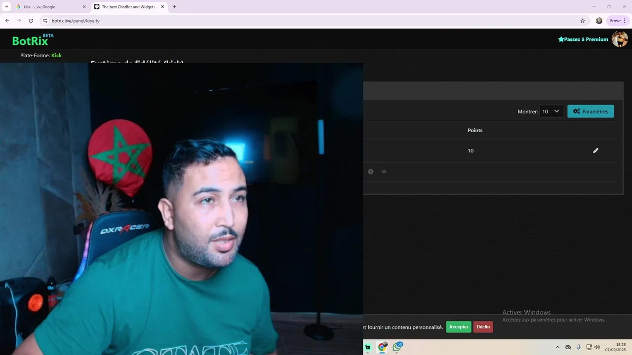This screenshot has width=632, height=355.
Task: Open WhatsApp from the taskbar
Action: point(397,347)
